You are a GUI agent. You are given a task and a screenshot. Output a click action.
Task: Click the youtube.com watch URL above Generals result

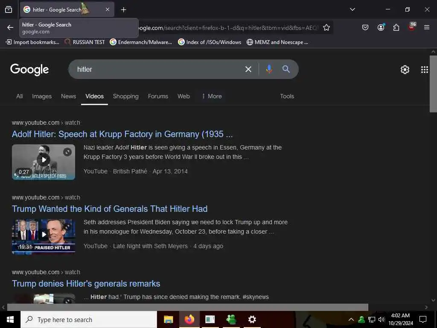(46, 197)
